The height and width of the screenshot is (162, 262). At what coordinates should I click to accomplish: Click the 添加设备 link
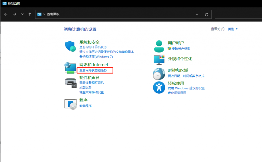(x=85, y=87)
